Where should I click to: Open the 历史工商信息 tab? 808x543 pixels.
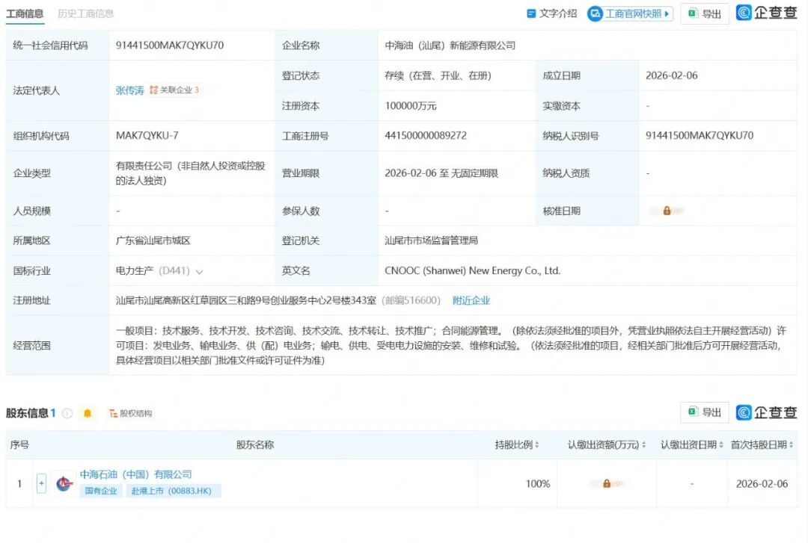click(x=85, y=14)
